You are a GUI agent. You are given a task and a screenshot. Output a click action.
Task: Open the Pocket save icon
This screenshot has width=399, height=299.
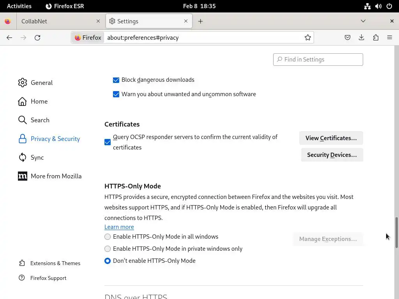(x=348, y=38)
